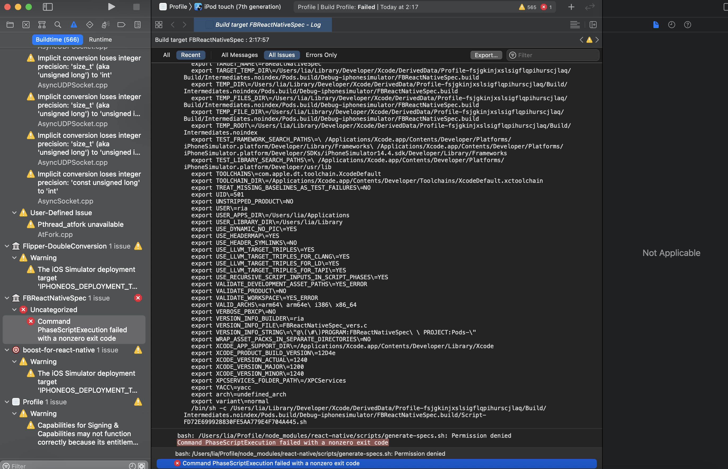
Task: Click the Export... button
Action: click(x=486, y=55)
